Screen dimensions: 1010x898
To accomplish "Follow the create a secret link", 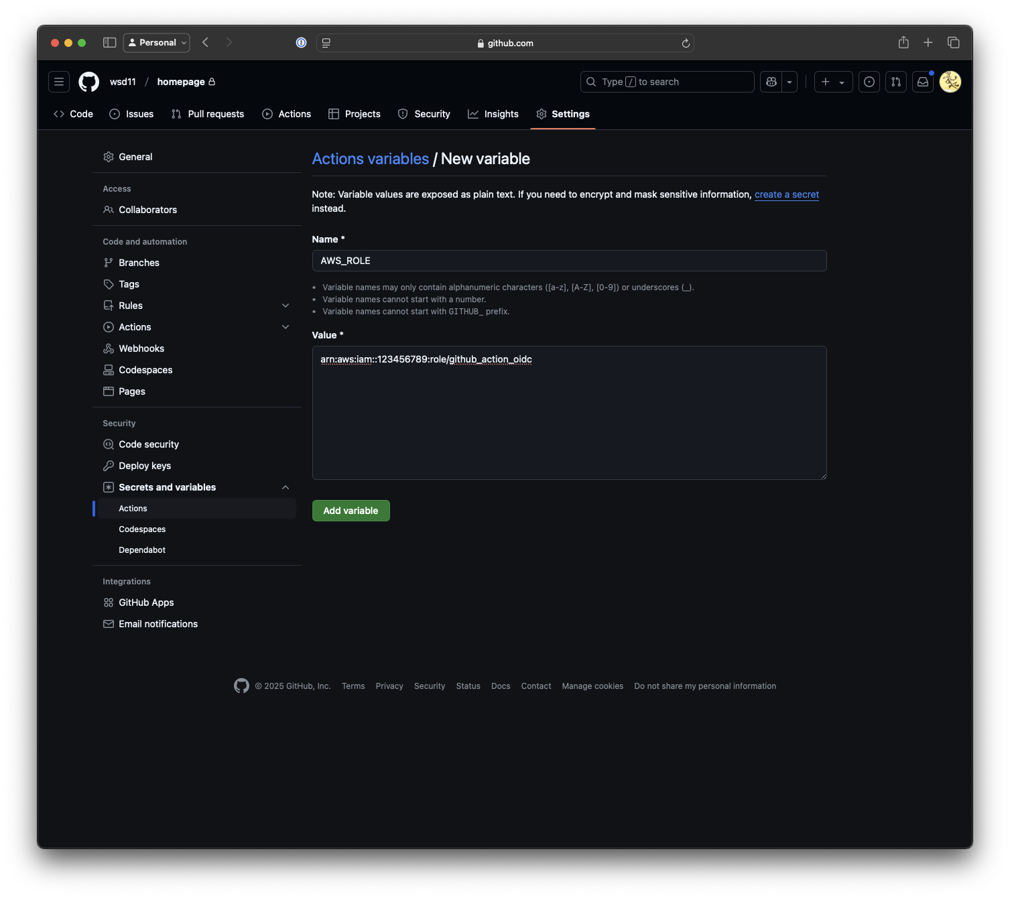I will 786,194.
